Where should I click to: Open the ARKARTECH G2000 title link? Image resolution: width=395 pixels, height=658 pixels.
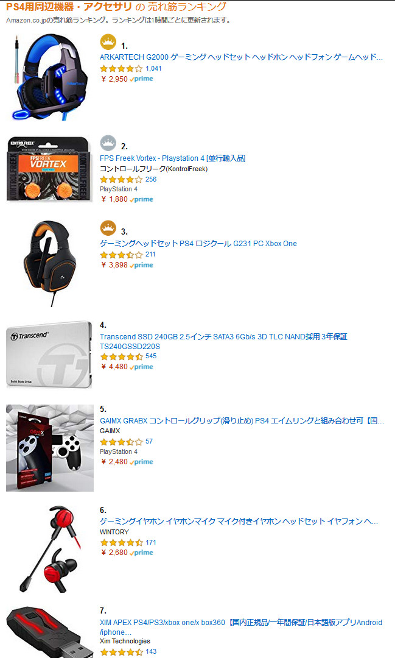[x=241, y=57]
